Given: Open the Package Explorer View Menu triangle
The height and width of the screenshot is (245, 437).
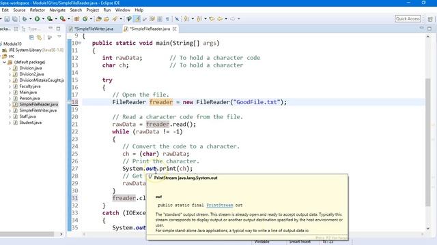Looking at the screenshot, I should (x=59, y=37).
